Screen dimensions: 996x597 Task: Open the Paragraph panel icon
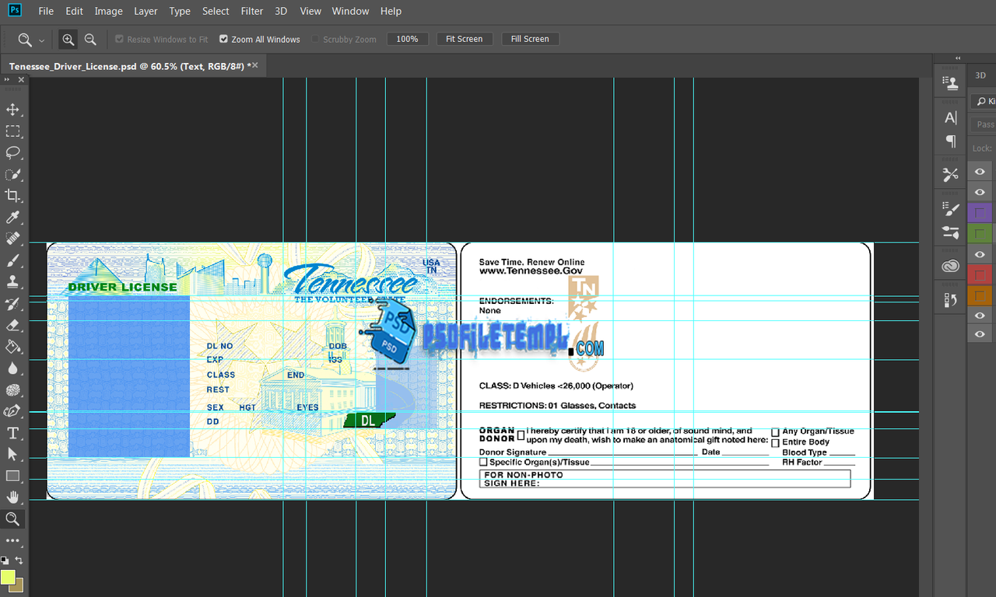950,141
